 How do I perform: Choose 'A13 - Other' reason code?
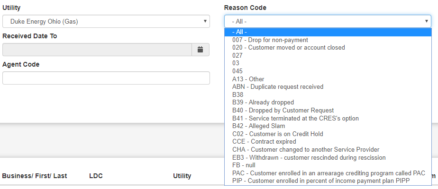pos(328,79)
